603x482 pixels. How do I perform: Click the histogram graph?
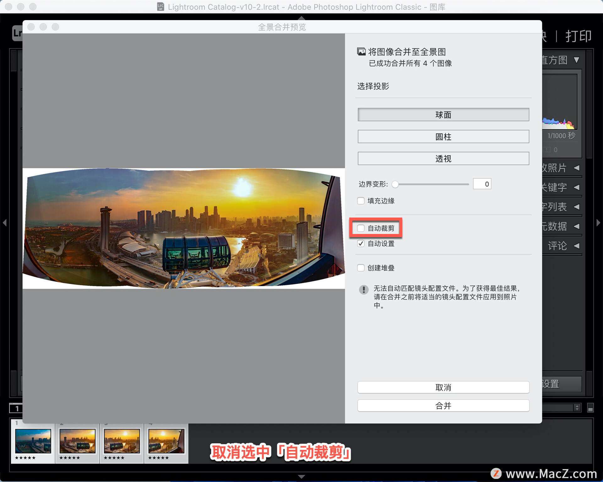click(x=560, y=102)
